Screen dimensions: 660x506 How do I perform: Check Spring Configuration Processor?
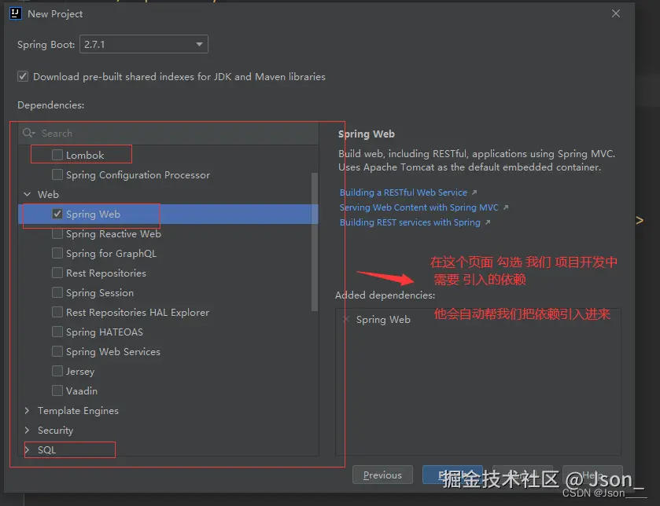[57, 174]
